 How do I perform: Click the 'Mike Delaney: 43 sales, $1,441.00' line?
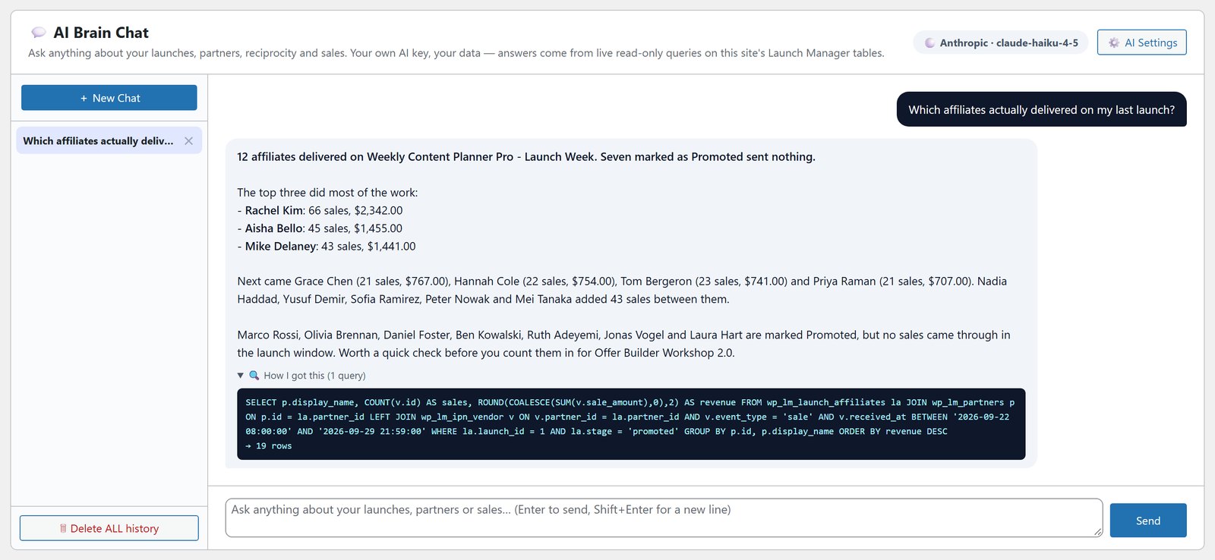[327, 246]
